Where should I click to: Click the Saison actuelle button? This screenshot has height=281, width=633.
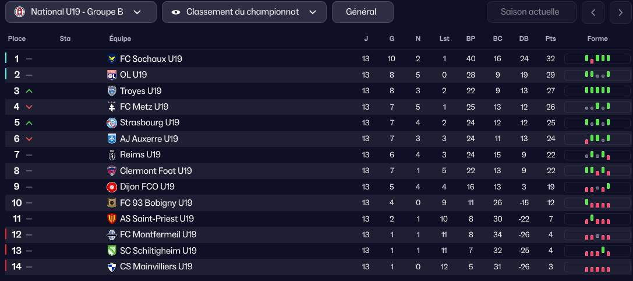pyautogui.click(x=531, y=12)
